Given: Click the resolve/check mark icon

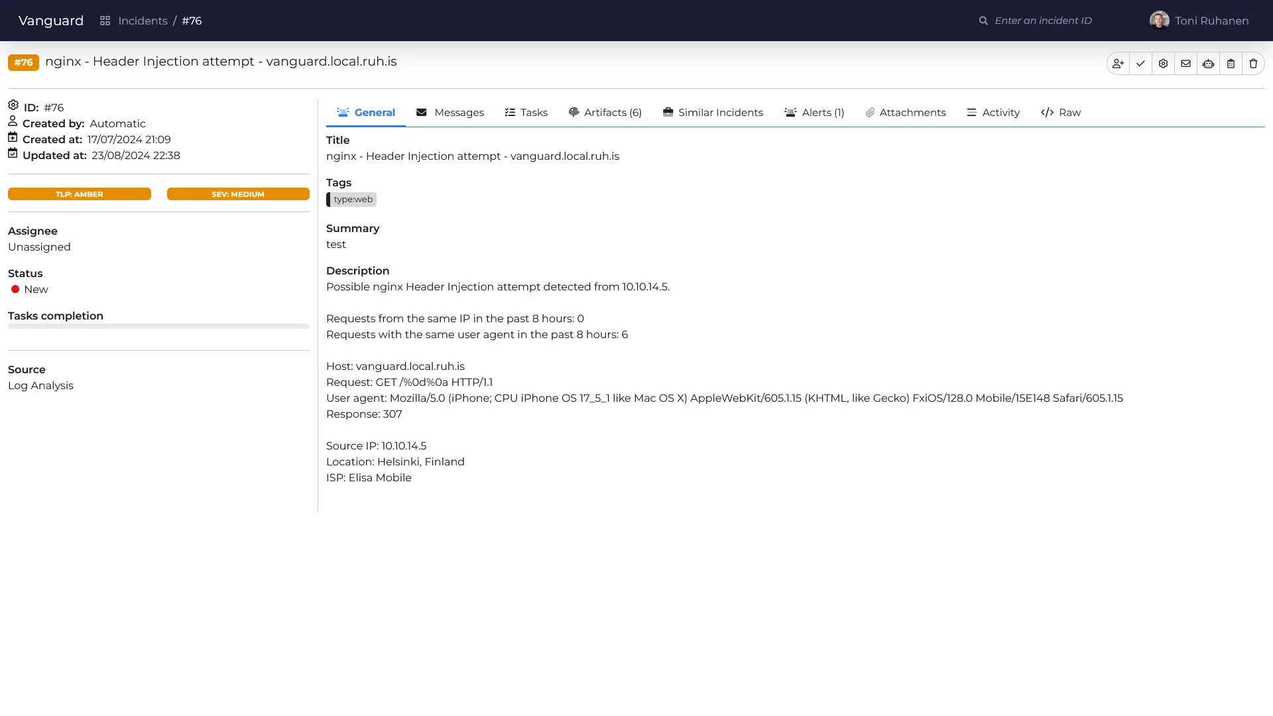Looking at the screenshot, I should 1140,63.
